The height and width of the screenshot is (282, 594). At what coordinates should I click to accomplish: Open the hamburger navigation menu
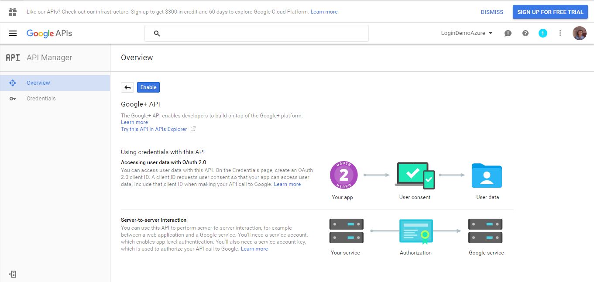(x=13, y=33)
